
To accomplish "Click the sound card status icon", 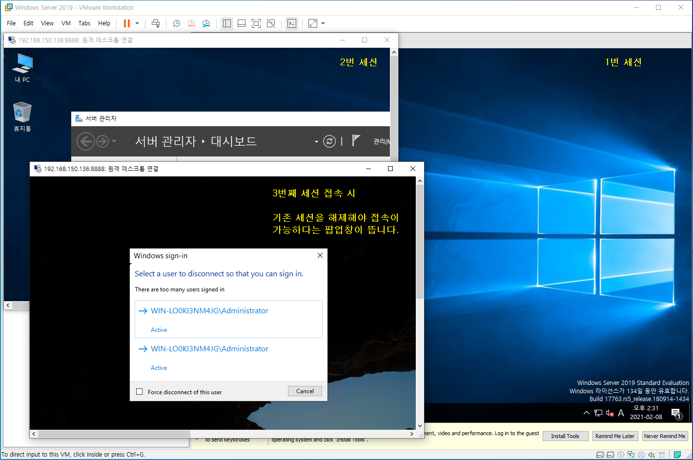I will tap(652, 455).
